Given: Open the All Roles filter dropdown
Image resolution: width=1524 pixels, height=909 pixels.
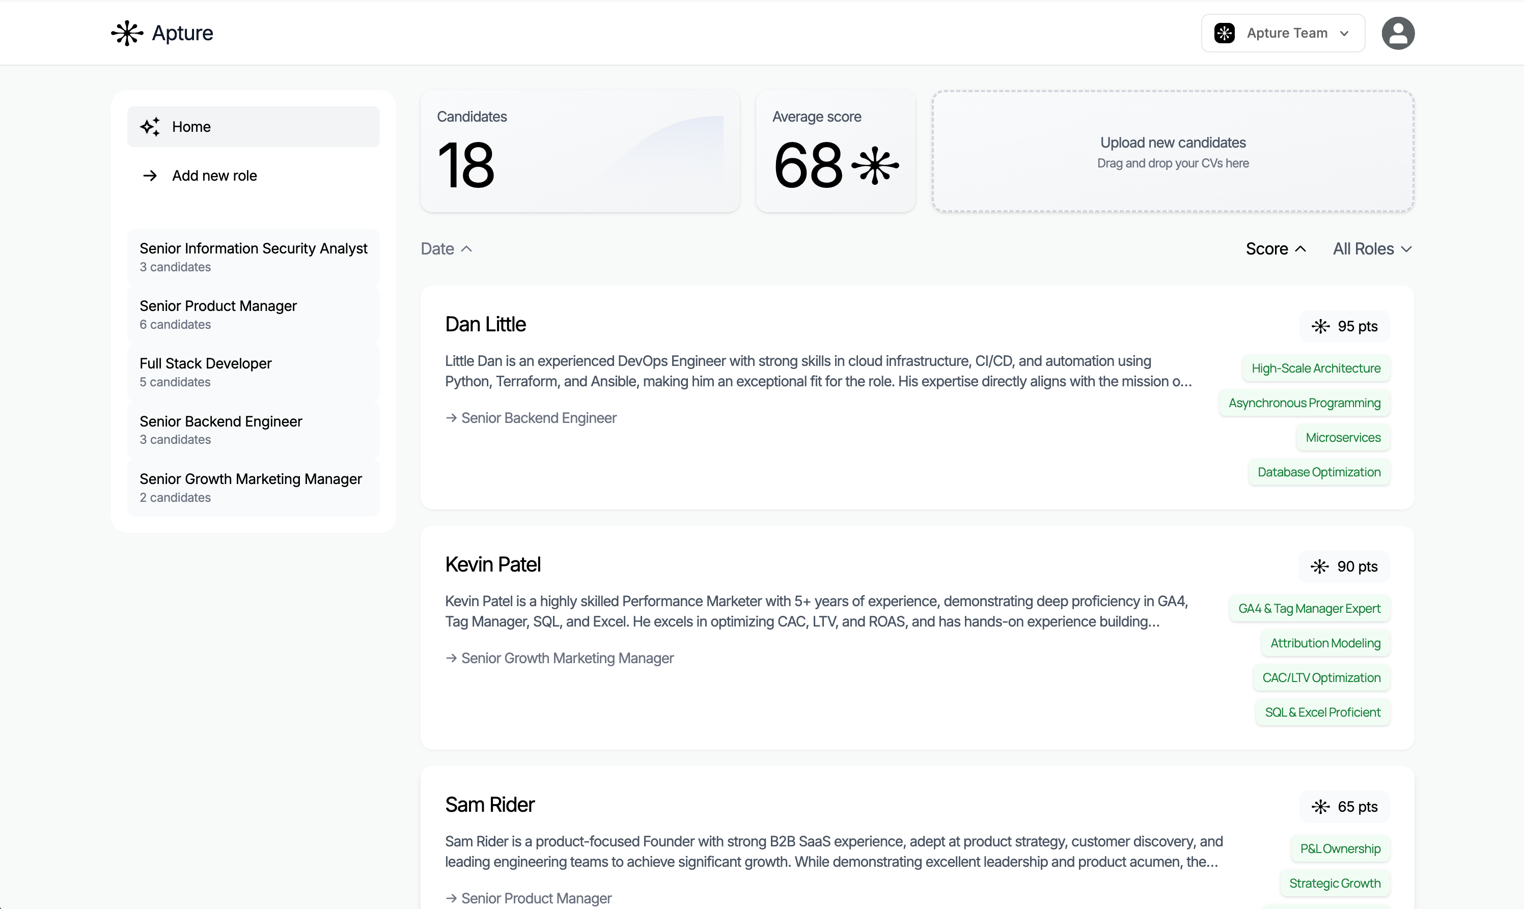Looking at the screenshot, I should 1372,248.
